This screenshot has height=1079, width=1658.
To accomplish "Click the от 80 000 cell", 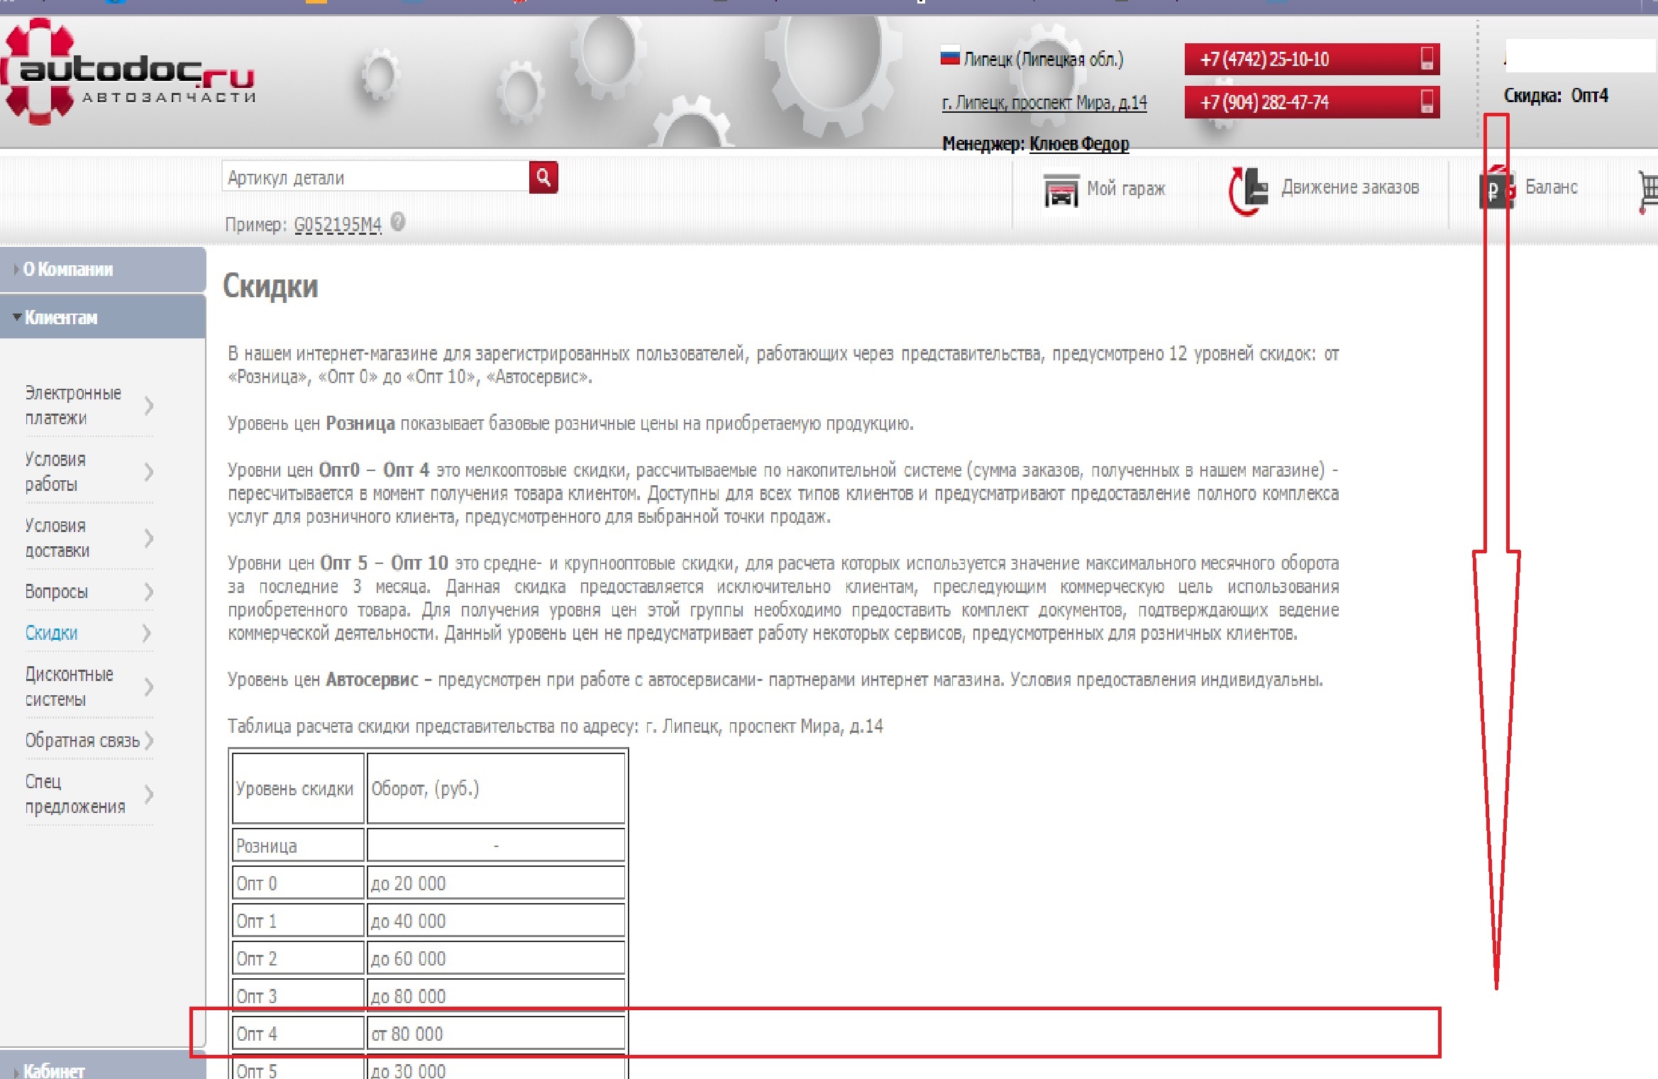I will [496, 1033].
